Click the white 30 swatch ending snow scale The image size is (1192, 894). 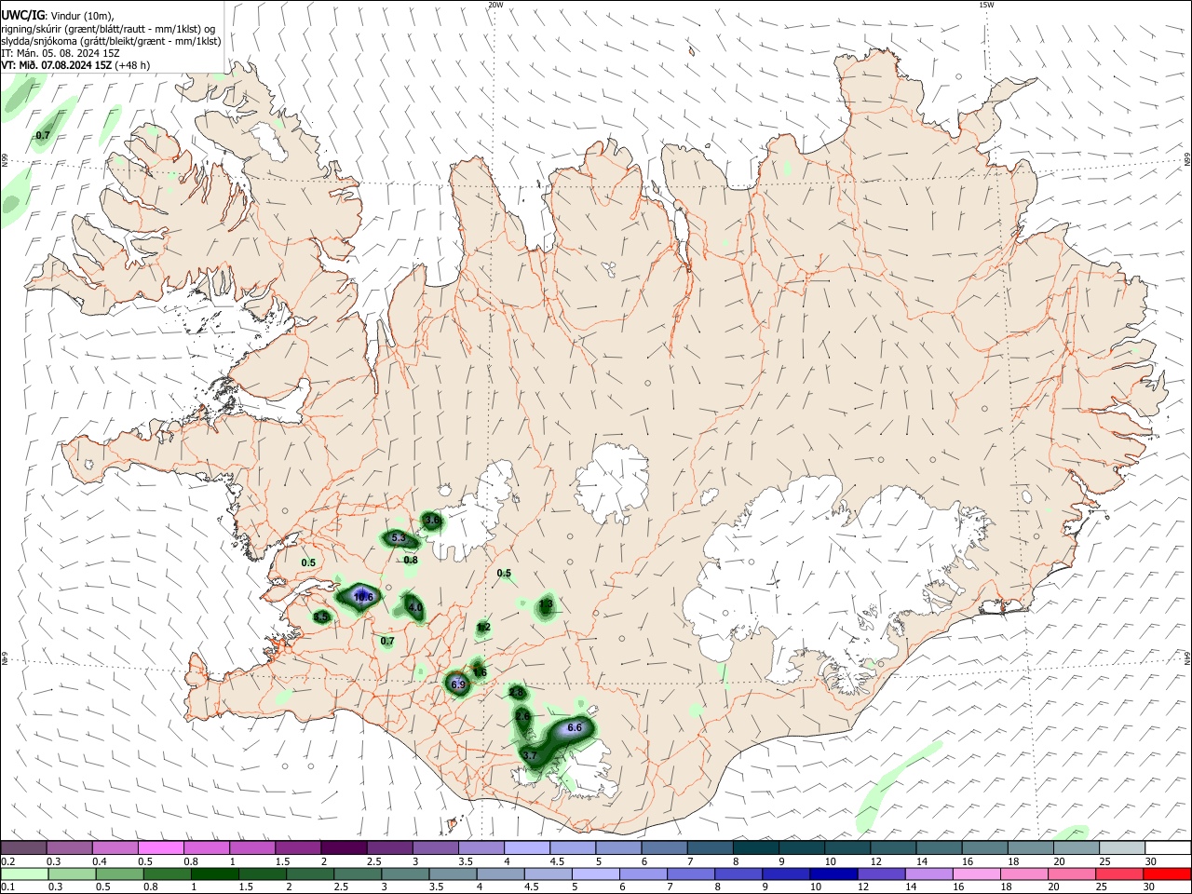(1168, 847)
